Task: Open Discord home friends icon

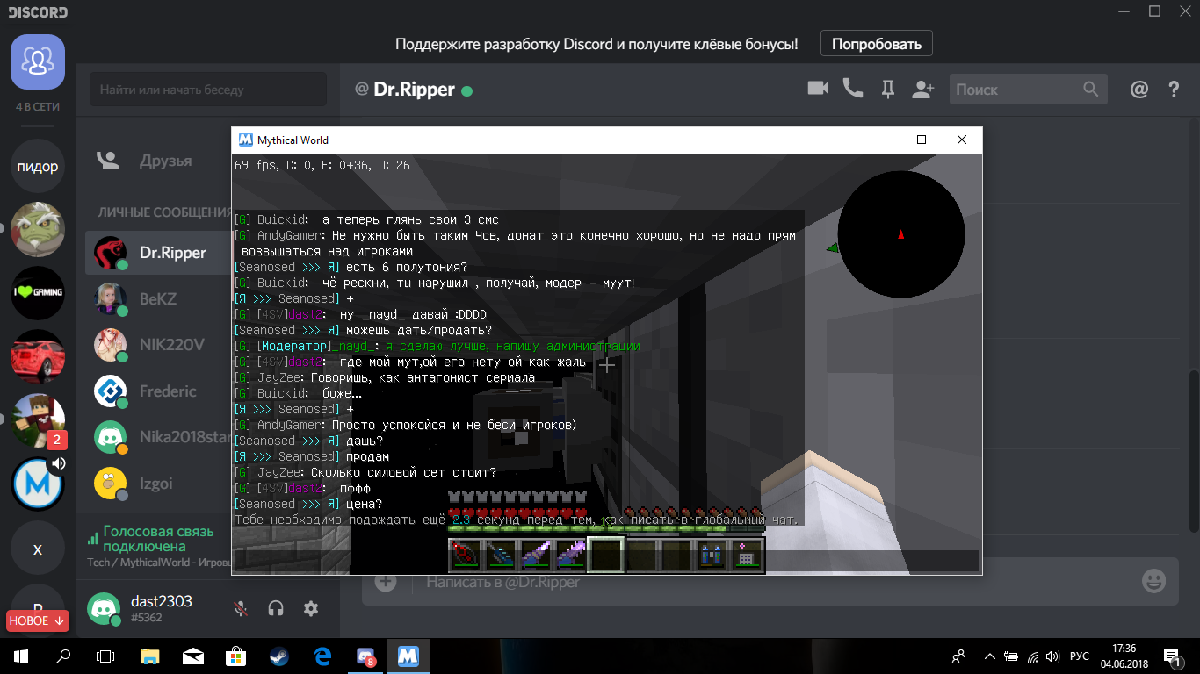Action: coord(38,61)
